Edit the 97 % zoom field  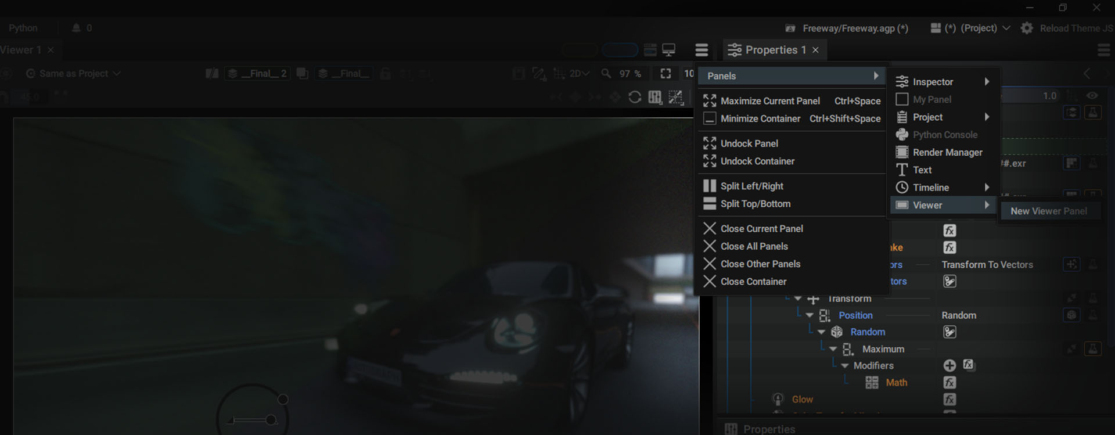tap(630, 74)
